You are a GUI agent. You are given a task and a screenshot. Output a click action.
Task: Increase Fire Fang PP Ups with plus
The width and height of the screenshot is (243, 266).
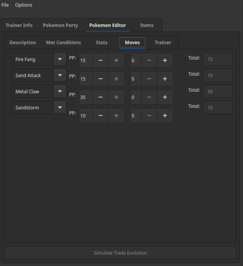pos(165,61)
